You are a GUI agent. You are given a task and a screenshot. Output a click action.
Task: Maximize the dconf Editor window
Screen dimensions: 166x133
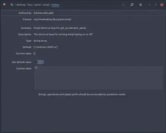point(156,5)
